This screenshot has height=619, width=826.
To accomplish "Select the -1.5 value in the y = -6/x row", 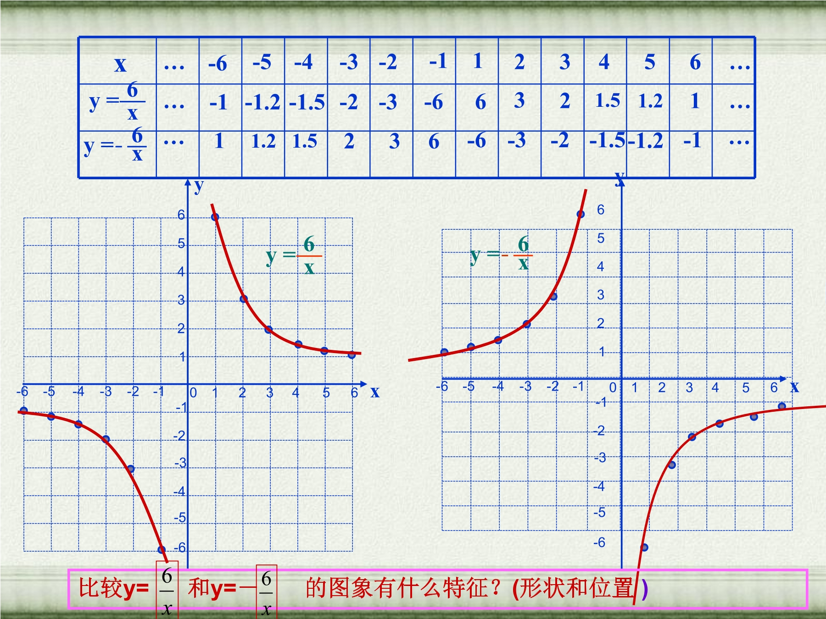I will pos(608,140).
